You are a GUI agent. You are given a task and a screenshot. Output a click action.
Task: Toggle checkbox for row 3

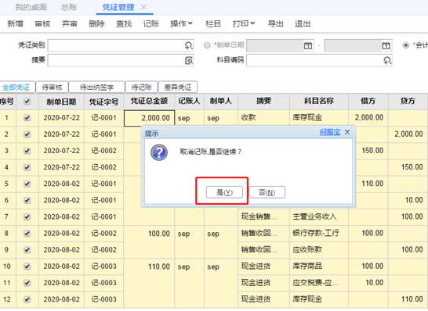click(x=27, y=151)
